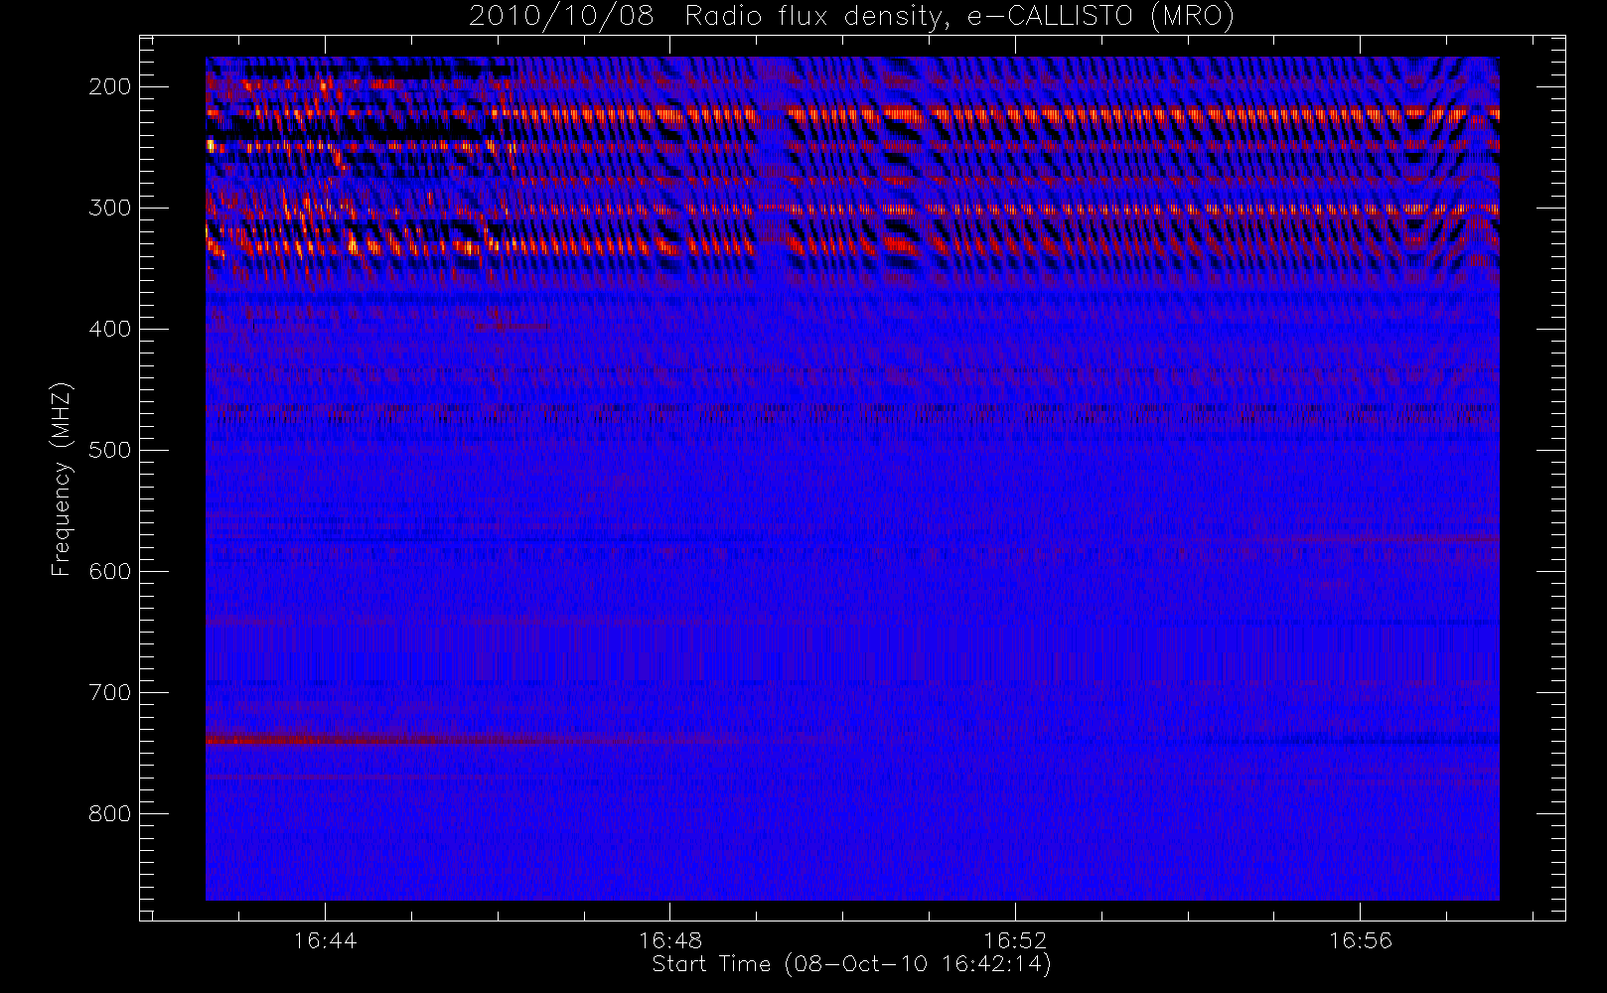Select the 'Frequency (MHz)' y-axis label

[62, 479]
